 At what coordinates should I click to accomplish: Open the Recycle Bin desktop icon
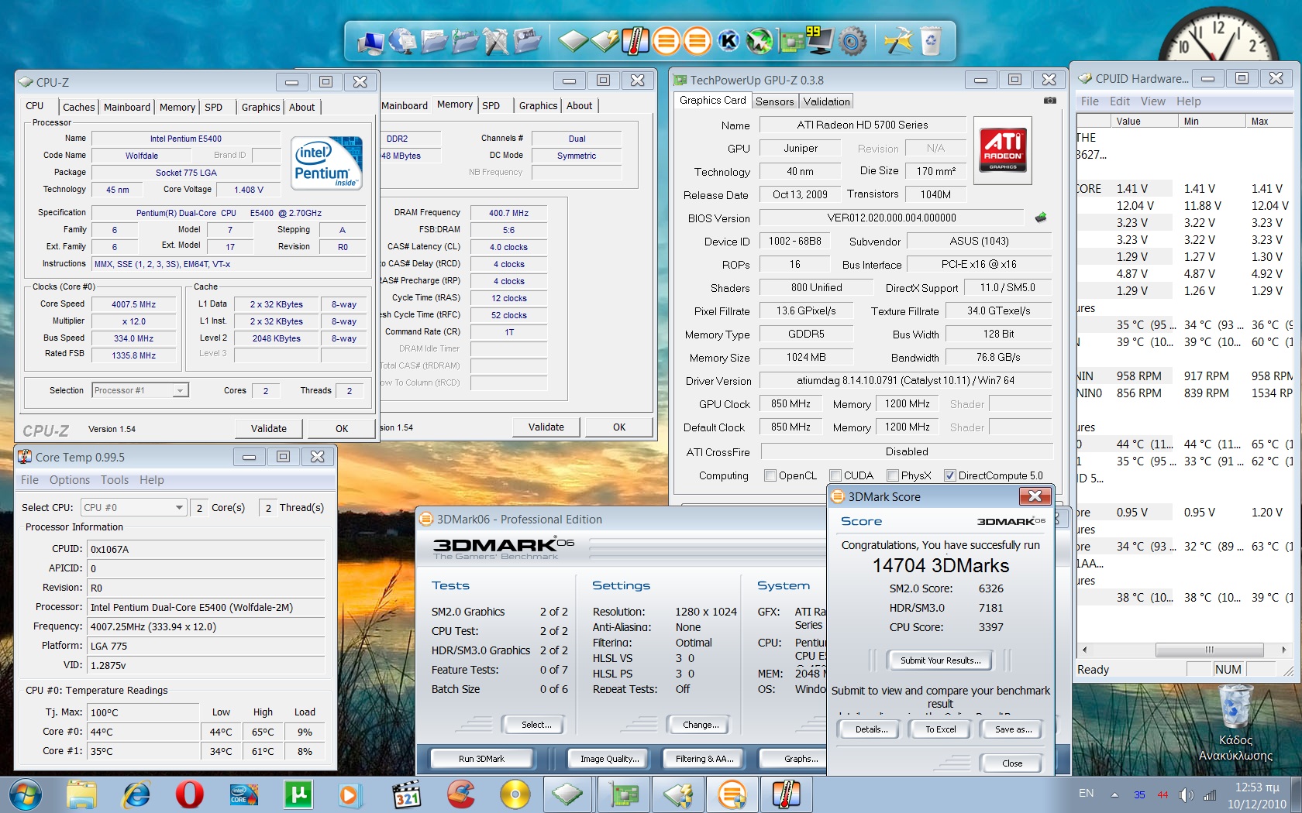pos(1235,722)
